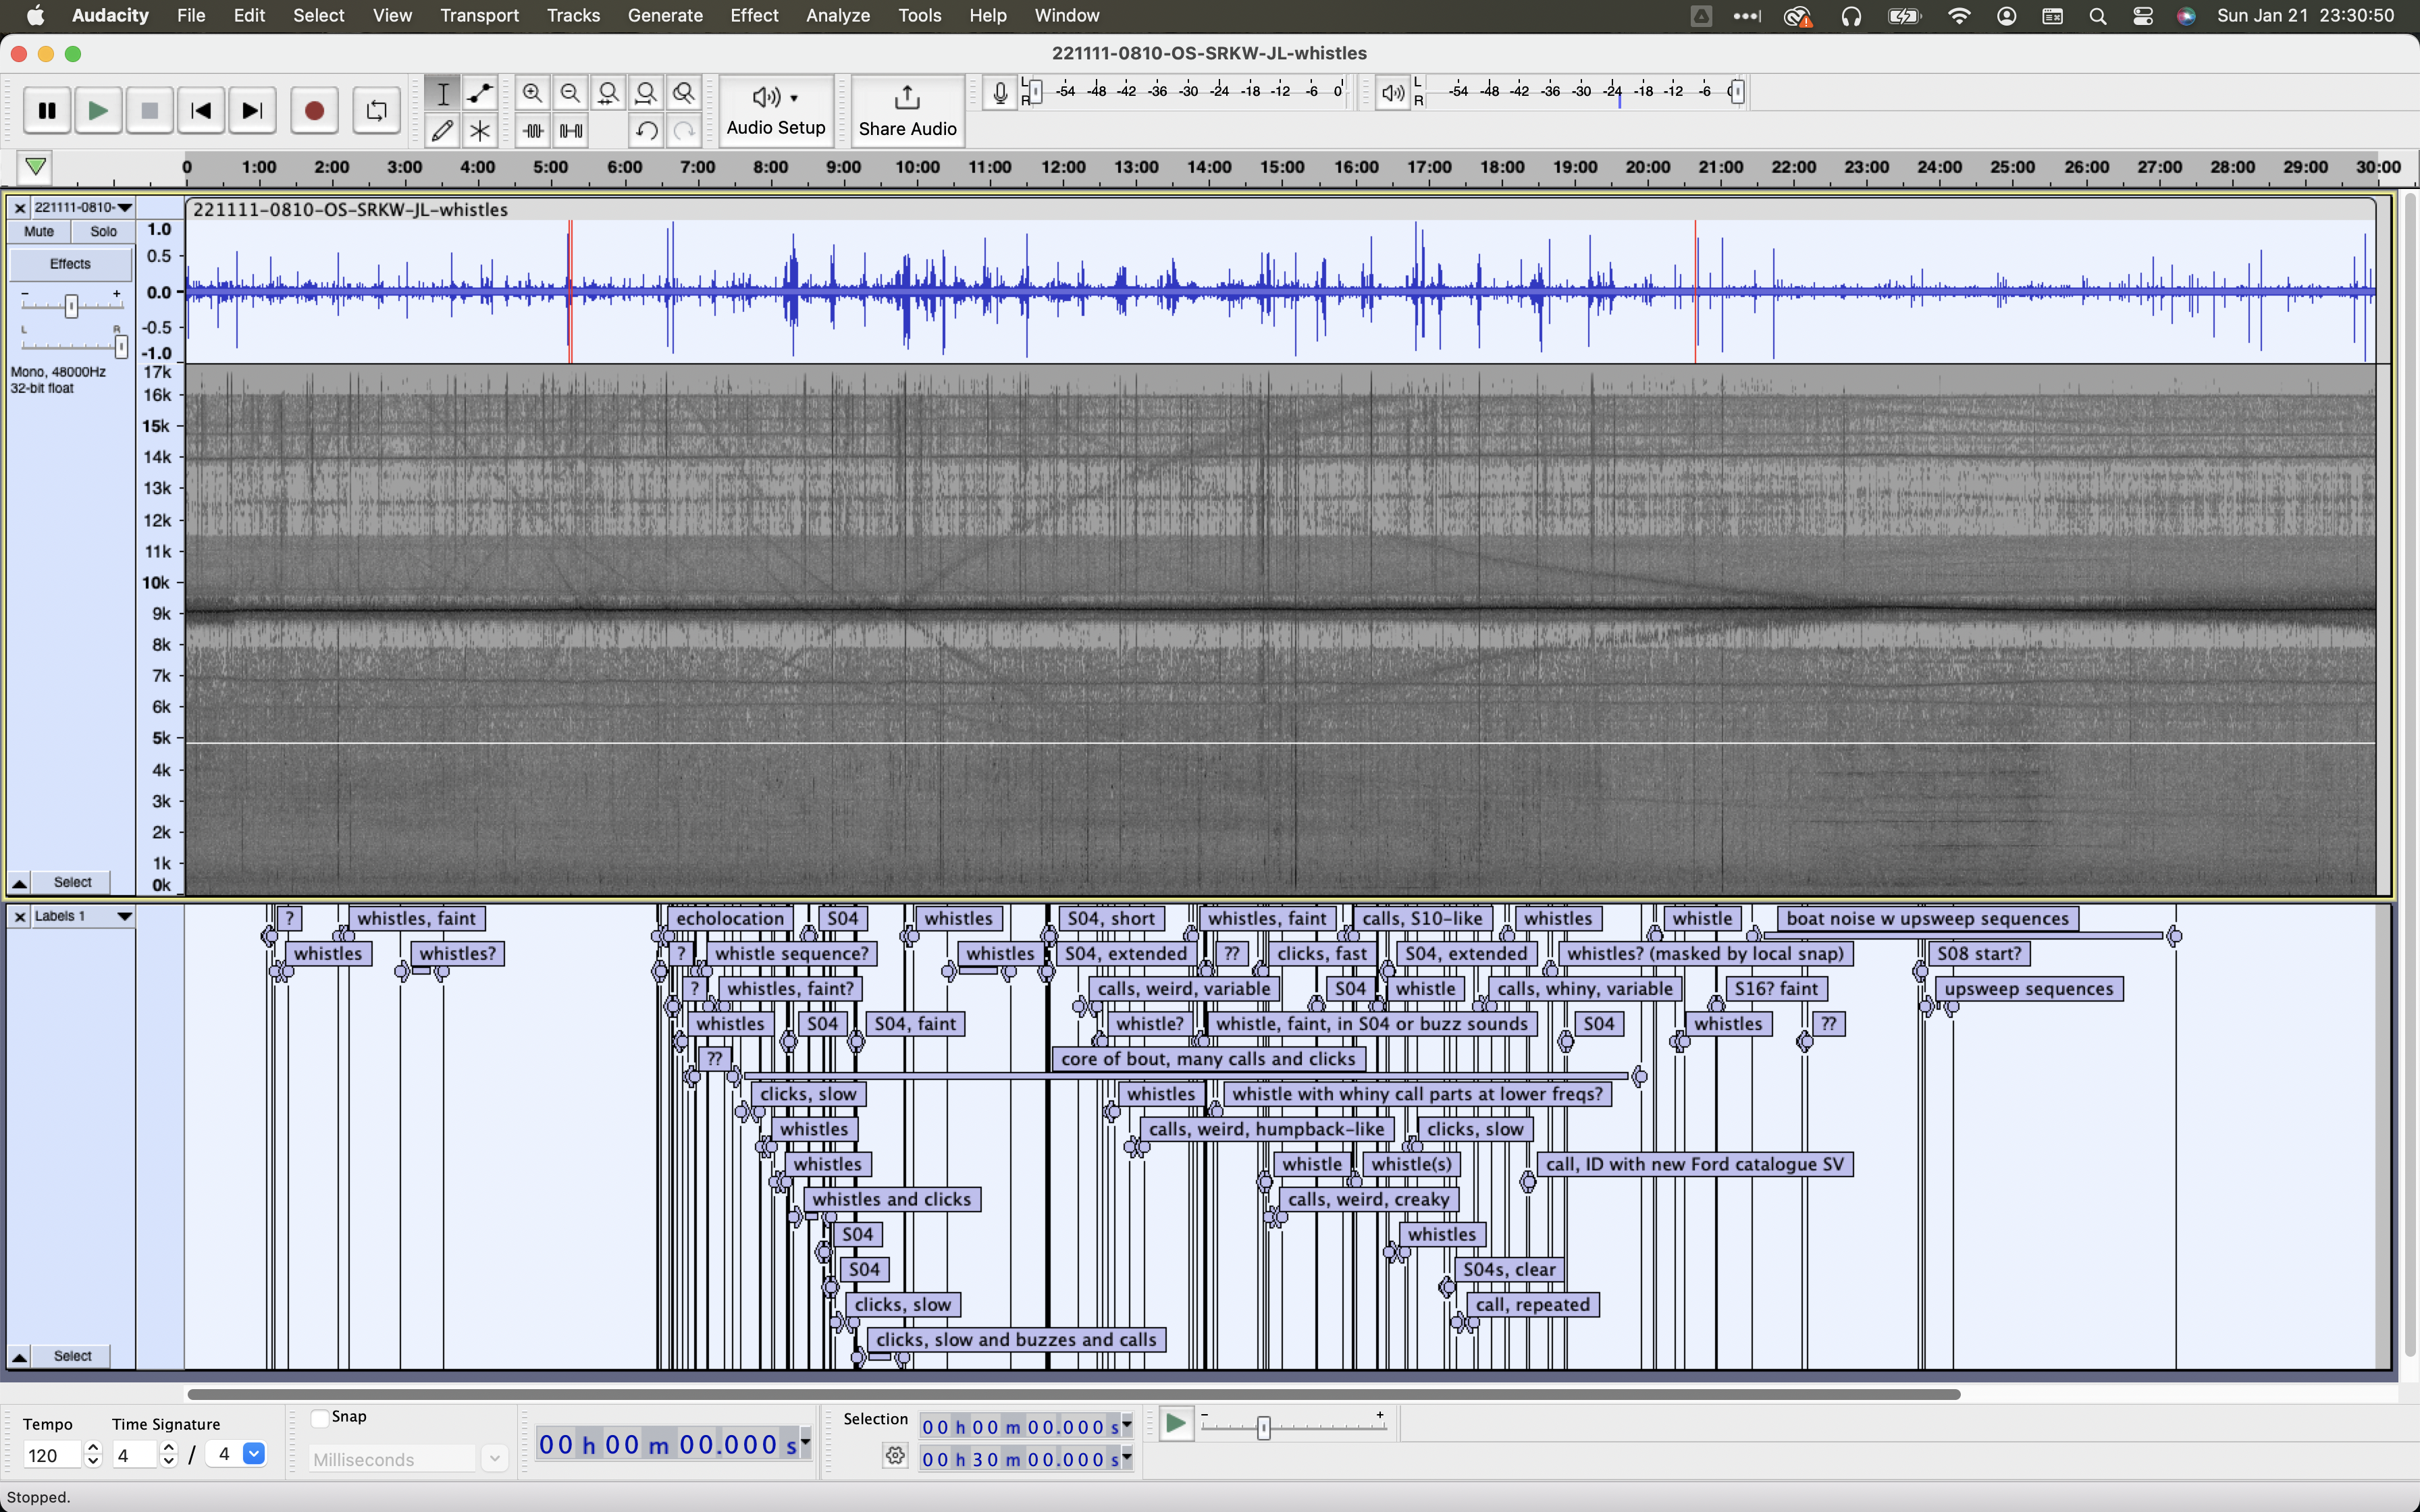This screenshot has width=2420, height=1512.
Task: Click the Share Audio button
Action: pos(907,111)
